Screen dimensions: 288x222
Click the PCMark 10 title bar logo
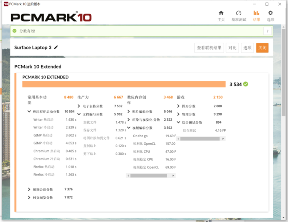(x=6, y=4)
